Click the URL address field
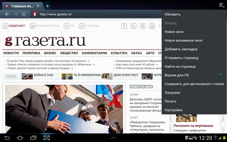Screen dimensions: 227x142 [96, 14]
